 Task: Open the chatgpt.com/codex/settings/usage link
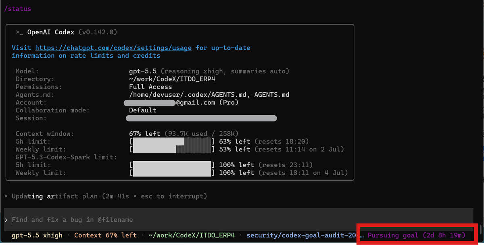[x=113, y=48]
